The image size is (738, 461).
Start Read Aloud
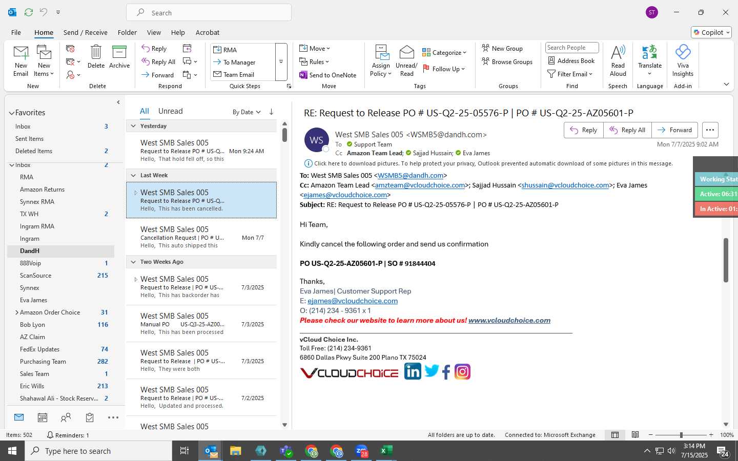(x=618, y=61)
